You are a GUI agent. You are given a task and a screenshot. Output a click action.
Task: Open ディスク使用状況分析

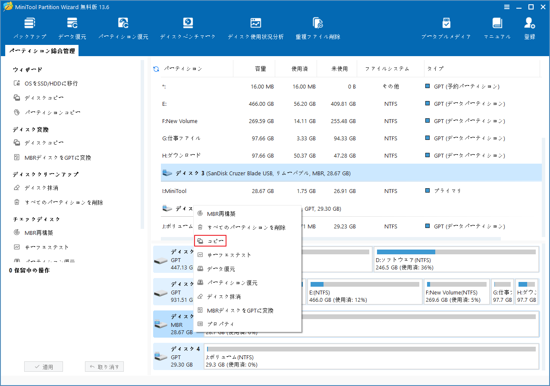[x=256, y=27]
